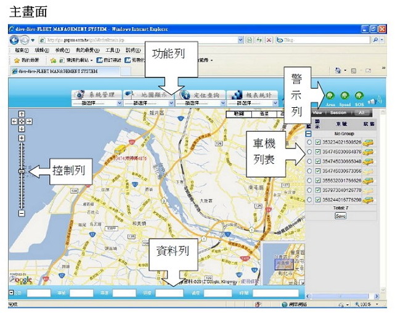Click car icon for vehicle 354745030964976
Viewport: 395px width, 313px height.
pos(368,152)
